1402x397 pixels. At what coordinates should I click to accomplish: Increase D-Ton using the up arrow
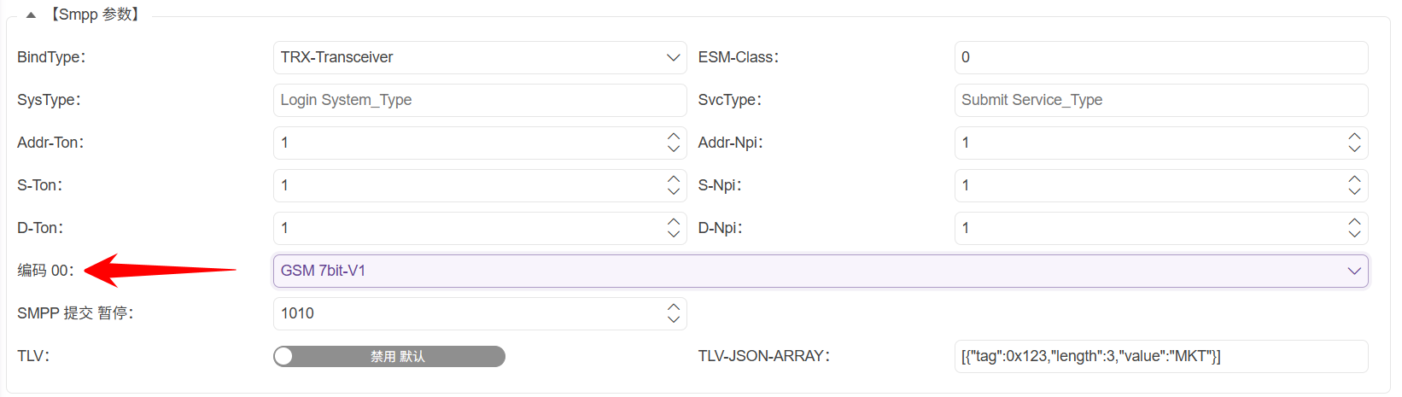pyautogui.click(x=674, y=222)
